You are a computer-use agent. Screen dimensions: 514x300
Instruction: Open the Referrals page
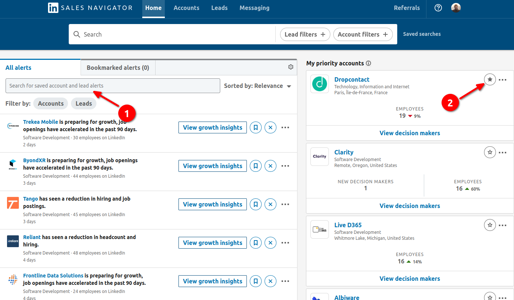(x=407, y=8)
